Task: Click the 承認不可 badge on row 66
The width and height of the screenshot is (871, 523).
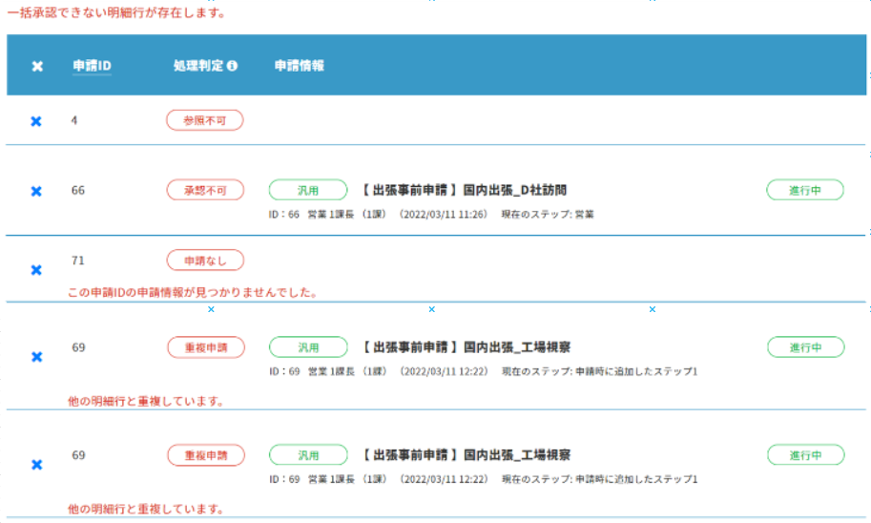Action: pos(204,190)
